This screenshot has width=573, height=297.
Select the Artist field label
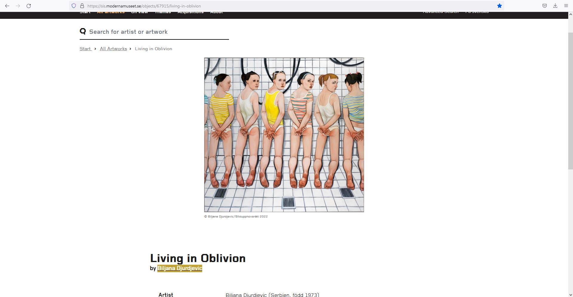(166, 295)
